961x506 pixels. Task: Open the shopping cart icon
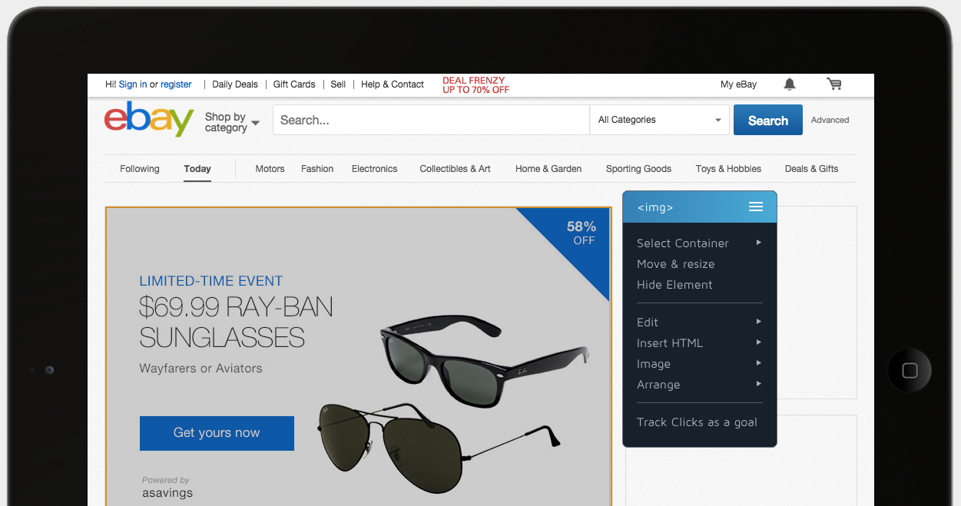point(834,84)
